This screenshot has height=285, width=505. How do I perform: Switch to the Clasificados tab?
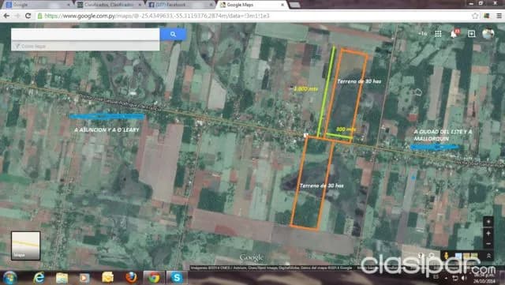[x=110, y=5]
